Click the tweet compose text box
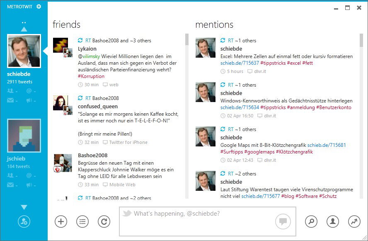Image resolution: width=368 pixels, height=241 pixels. click(x=208, y=221)
